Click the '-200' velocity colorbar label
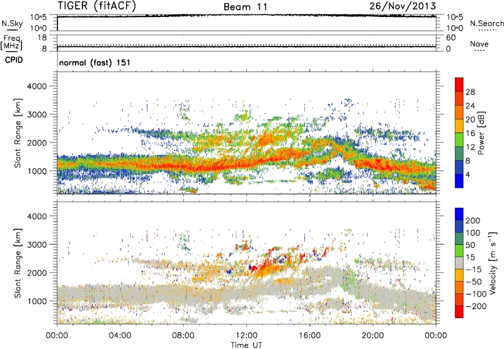Viewport: 504px width, 349px height. click(x=476, y=306)
